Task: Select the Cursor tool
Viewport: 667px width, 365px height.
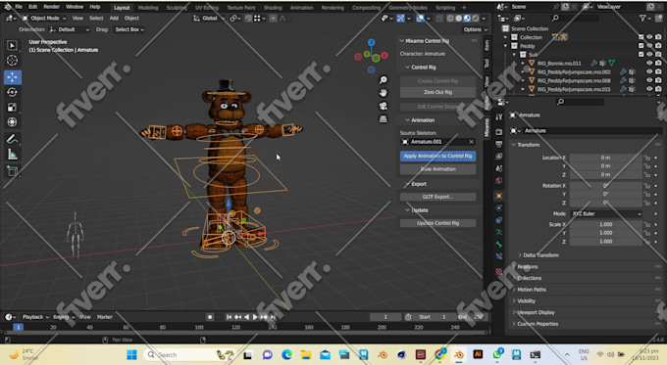Action: (x=12, y=61)
